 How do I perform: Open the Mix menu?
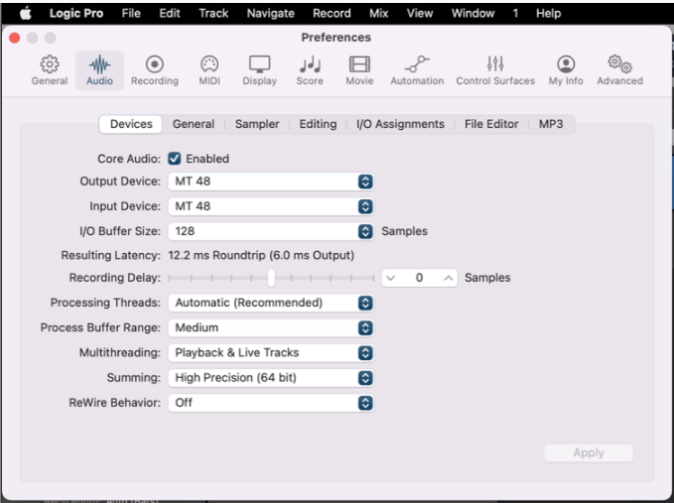coord(379,13)
